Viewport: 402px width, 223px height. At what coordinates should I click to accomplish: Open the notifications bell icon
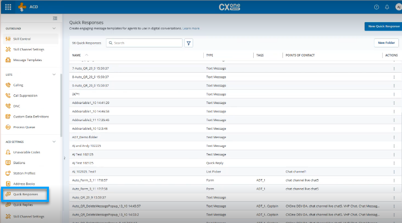point(386,7)
